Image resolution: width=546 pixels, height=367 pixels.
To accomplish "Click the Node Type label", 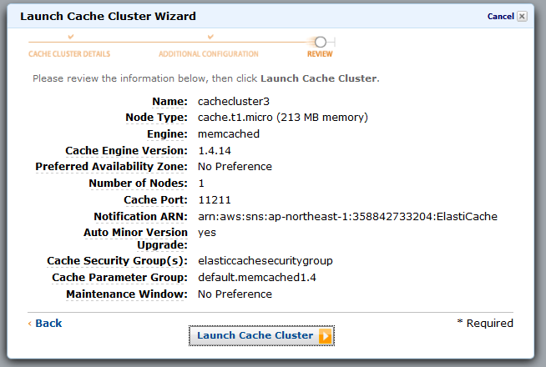I will tap(157, 118).
